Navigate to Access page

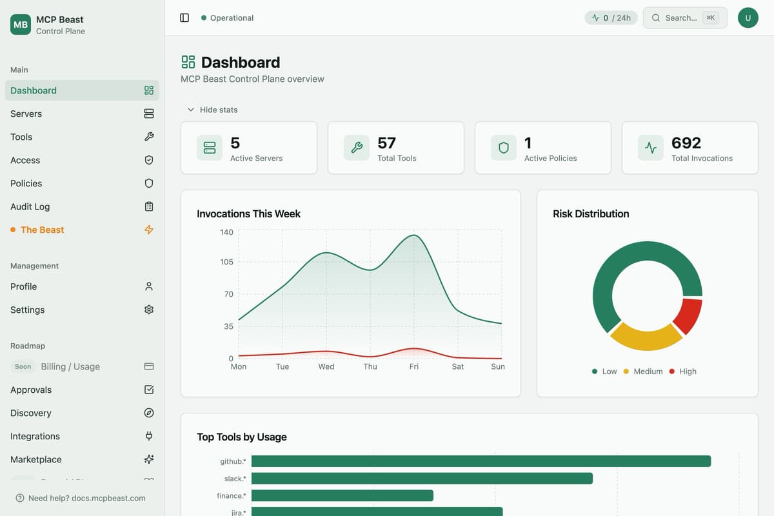click(82, 160)
